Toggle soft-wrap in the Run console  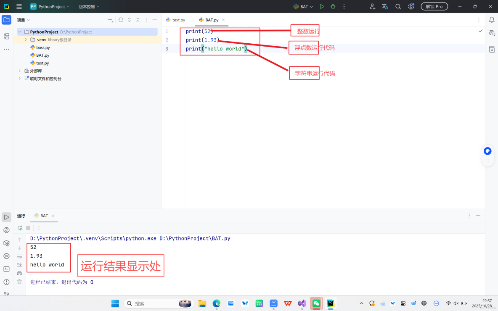(x=19, y=257)
